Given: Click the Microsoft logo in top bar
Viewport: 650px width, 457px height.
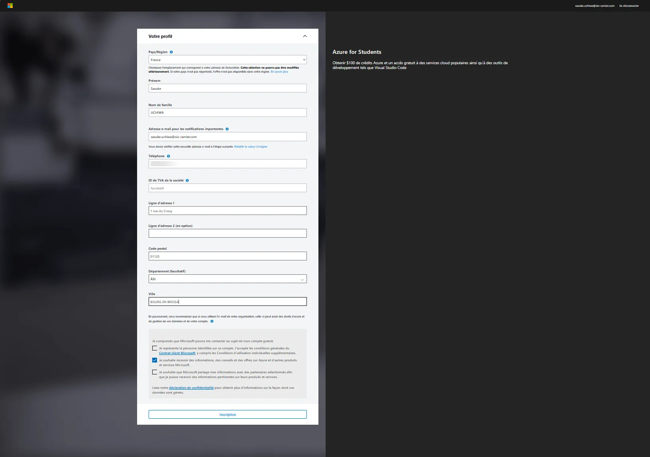Looking at the screenshot, I should (x=10, y=6).
